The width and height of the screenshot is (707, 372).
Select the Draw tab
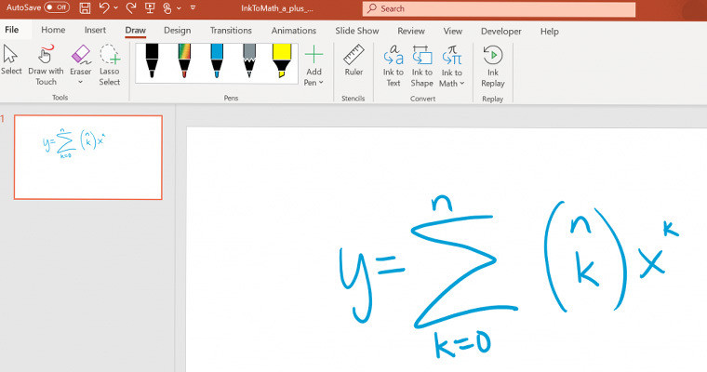click(135, 30)
